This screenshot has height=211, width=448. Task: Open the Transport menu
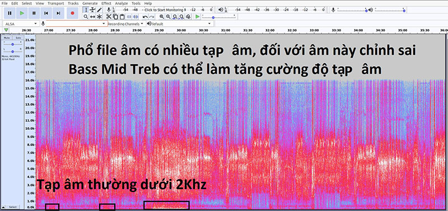pyautogui.click(x=55, y=3)
